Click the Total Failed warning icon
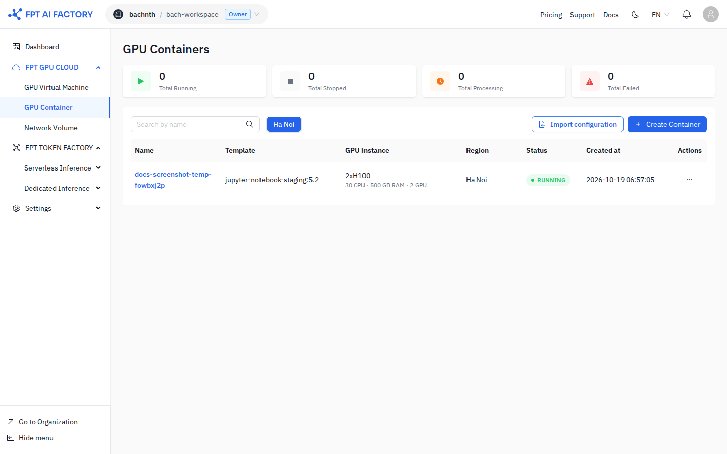Viewport: 727px width, 454px height. 590,81
